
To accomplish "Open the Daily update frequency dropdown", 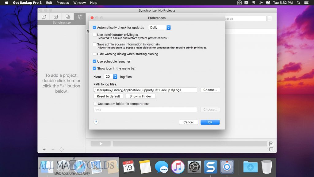I will click(159, 27).
